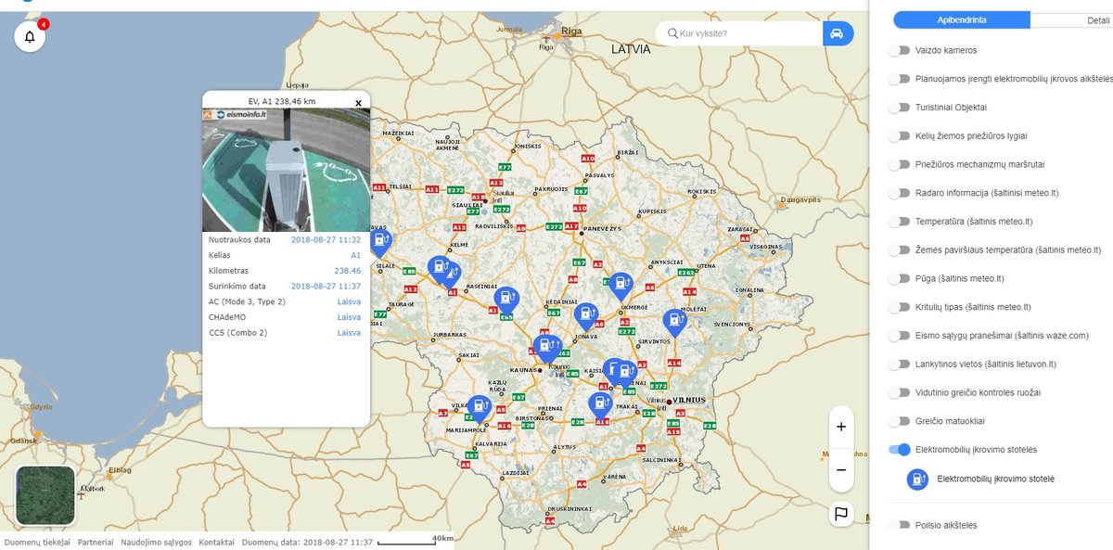Select the Apibendrinta tab
This screenshot has height=550, width=1113.
tap(961, 20)
